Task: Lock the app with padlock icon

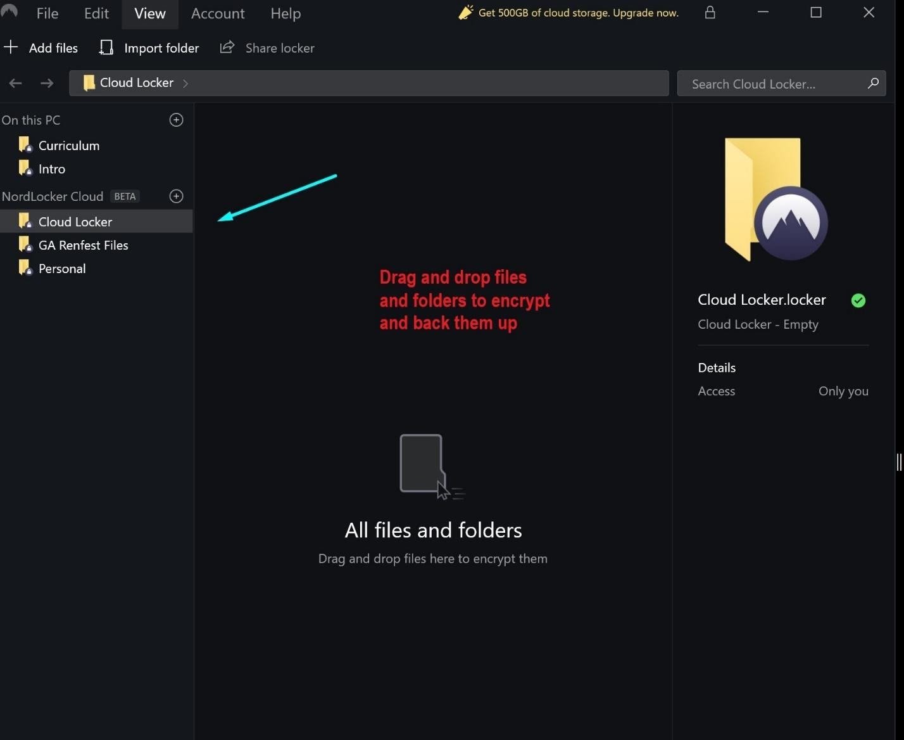Action: [710, 13]
